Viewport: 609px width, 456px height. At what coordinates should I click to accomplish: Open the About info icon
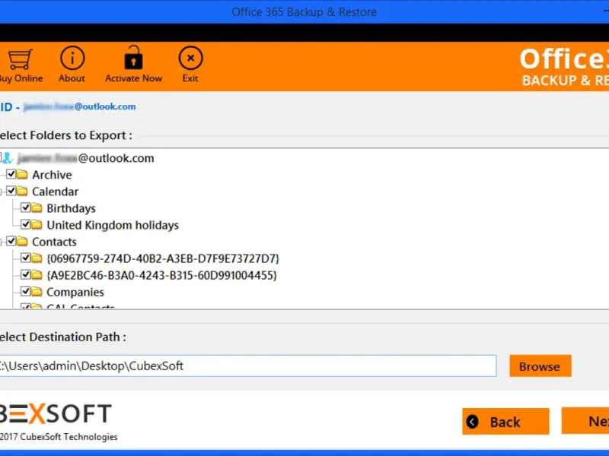(72, 58)
